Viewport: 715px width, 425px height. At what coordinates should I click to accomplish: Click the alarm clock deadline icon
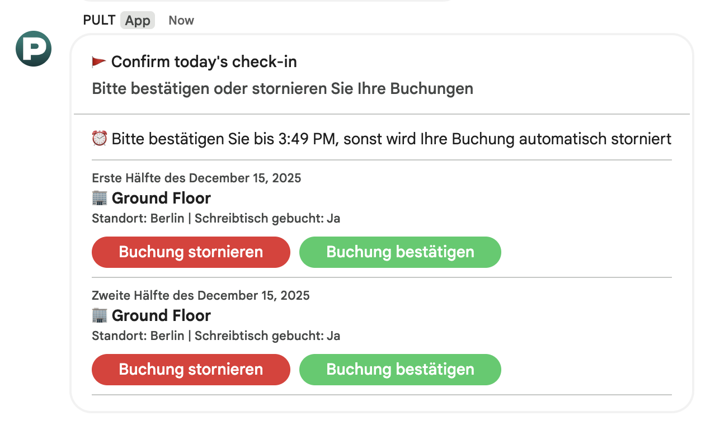[99, 138]
